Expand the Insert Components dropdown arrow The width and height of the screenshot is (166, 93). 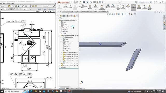point(66,10)
